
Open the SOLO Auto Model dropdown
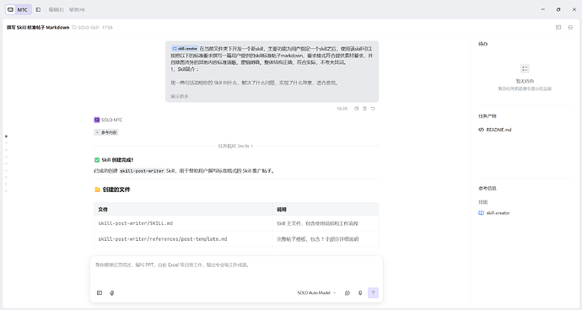click(x=316, y=293)
